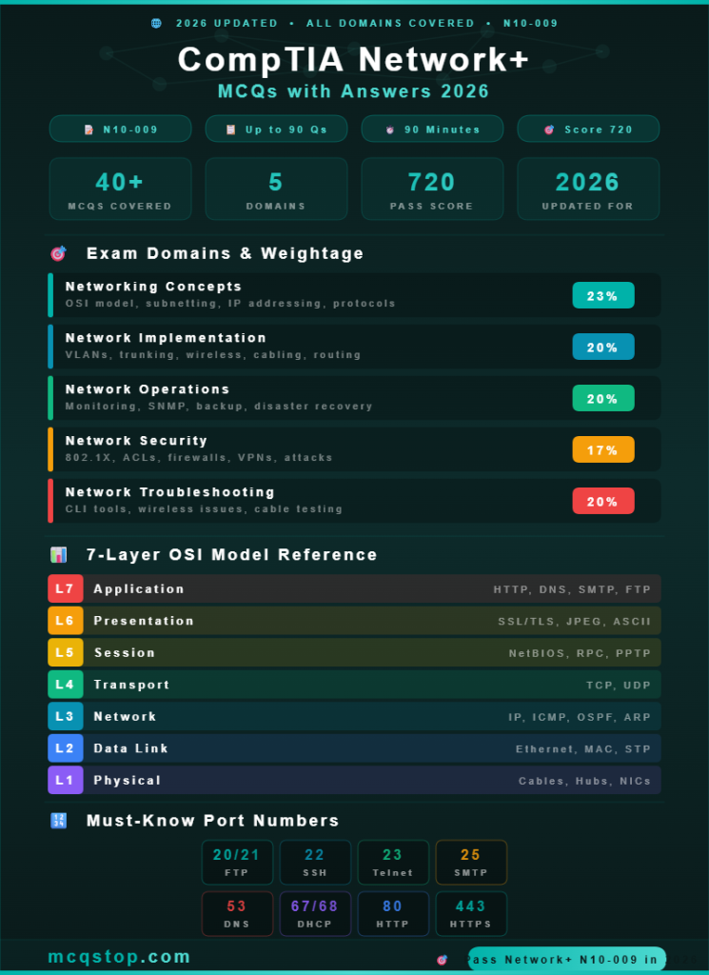Select the 80 HTTP port tile
This screenshot has width=709, height=975.
tap(393, 914)
